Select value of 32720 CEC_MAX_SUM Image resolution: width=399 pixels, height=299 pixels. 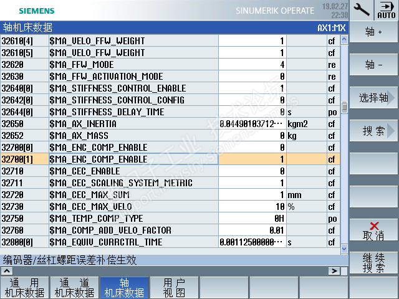pos(252,195)
